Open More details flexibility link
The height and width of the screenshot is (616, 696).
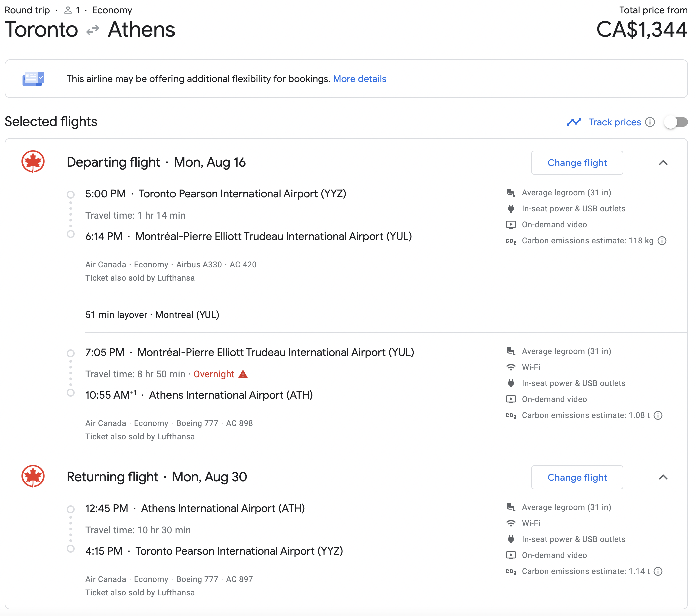[x=359, y=79]
